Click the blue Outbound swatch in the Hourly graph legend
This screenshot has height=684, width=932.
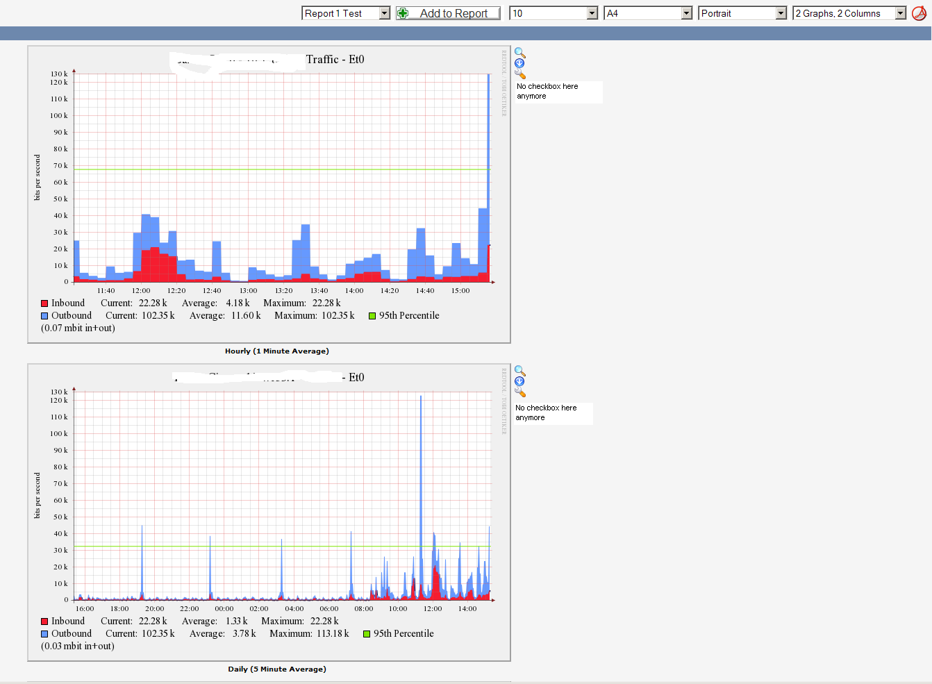44,316
